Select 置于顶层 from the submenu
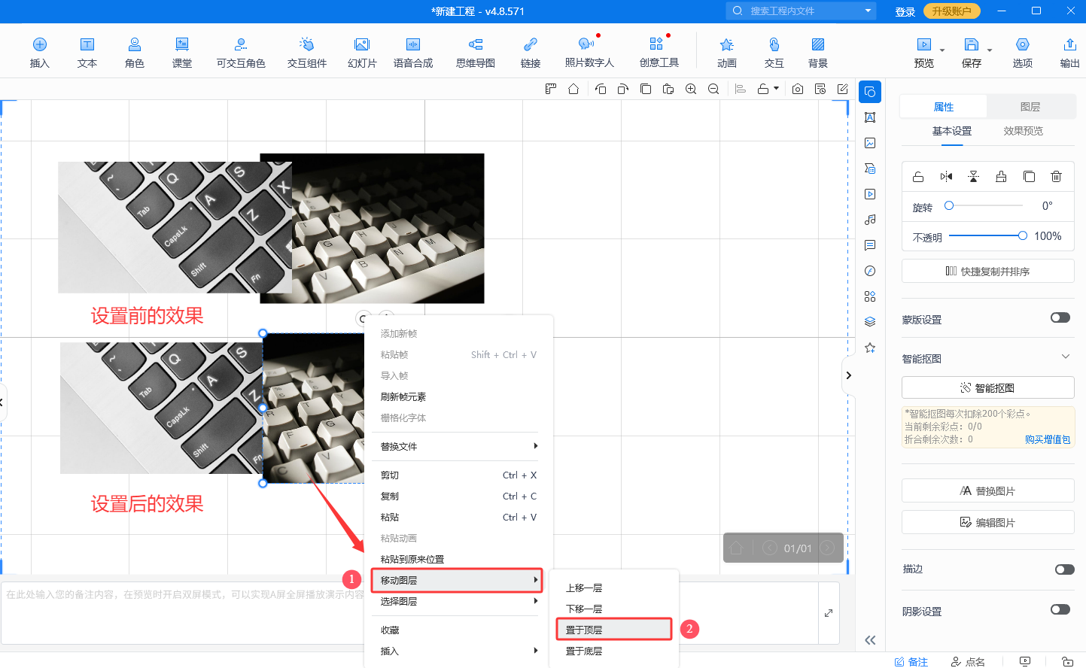This screenshot has width=1086, height=668. pos(613,630)
